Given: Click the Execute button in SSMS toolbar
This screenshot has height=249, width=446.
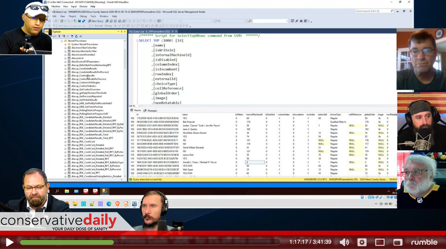Looking at the screenshot, I should (x=97, y=26).
